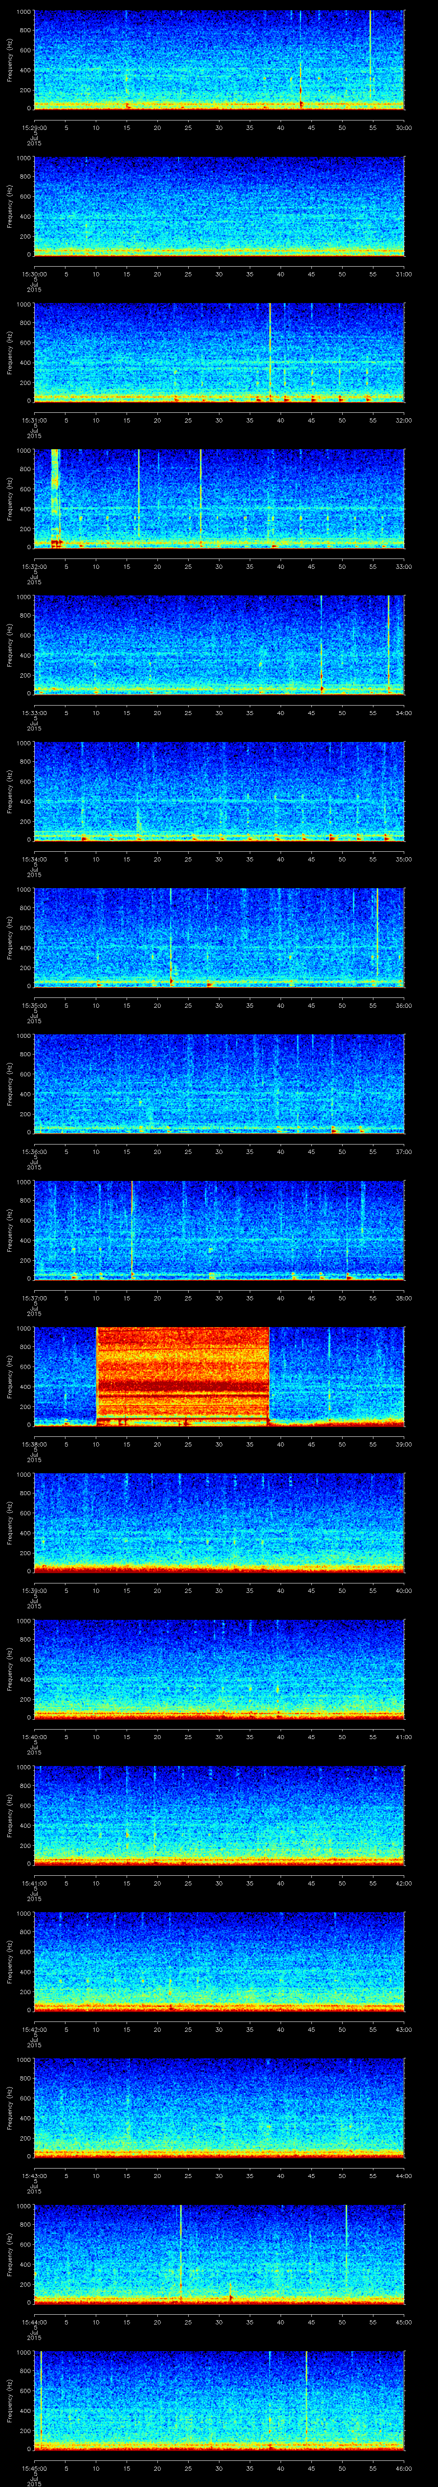Open the 15:42 spectrogram panel
Image resolution: width=438 pixels, height=2487 pixels.
click(219, 1961)
